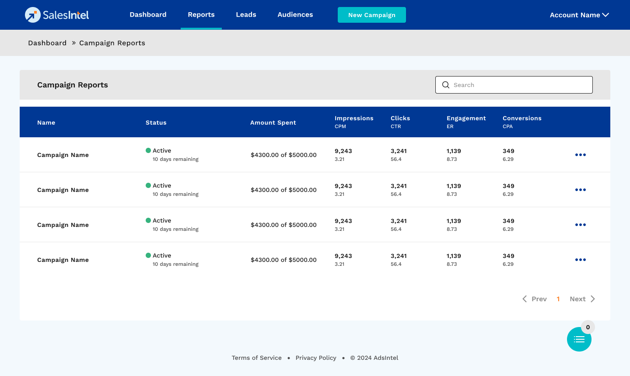
Task: Switch to the Dashboard nav tab
Action: coord(148,15)
